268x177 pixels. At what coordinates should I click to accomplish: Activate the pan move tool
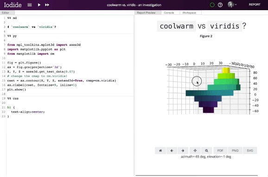[x=195, y=151]
